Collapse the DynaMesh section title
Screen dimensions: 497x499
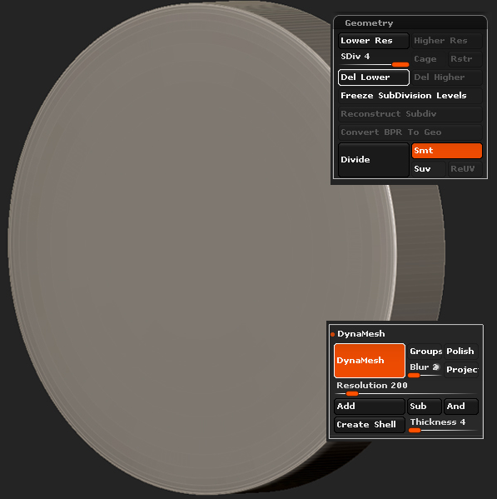click(361, 333)
